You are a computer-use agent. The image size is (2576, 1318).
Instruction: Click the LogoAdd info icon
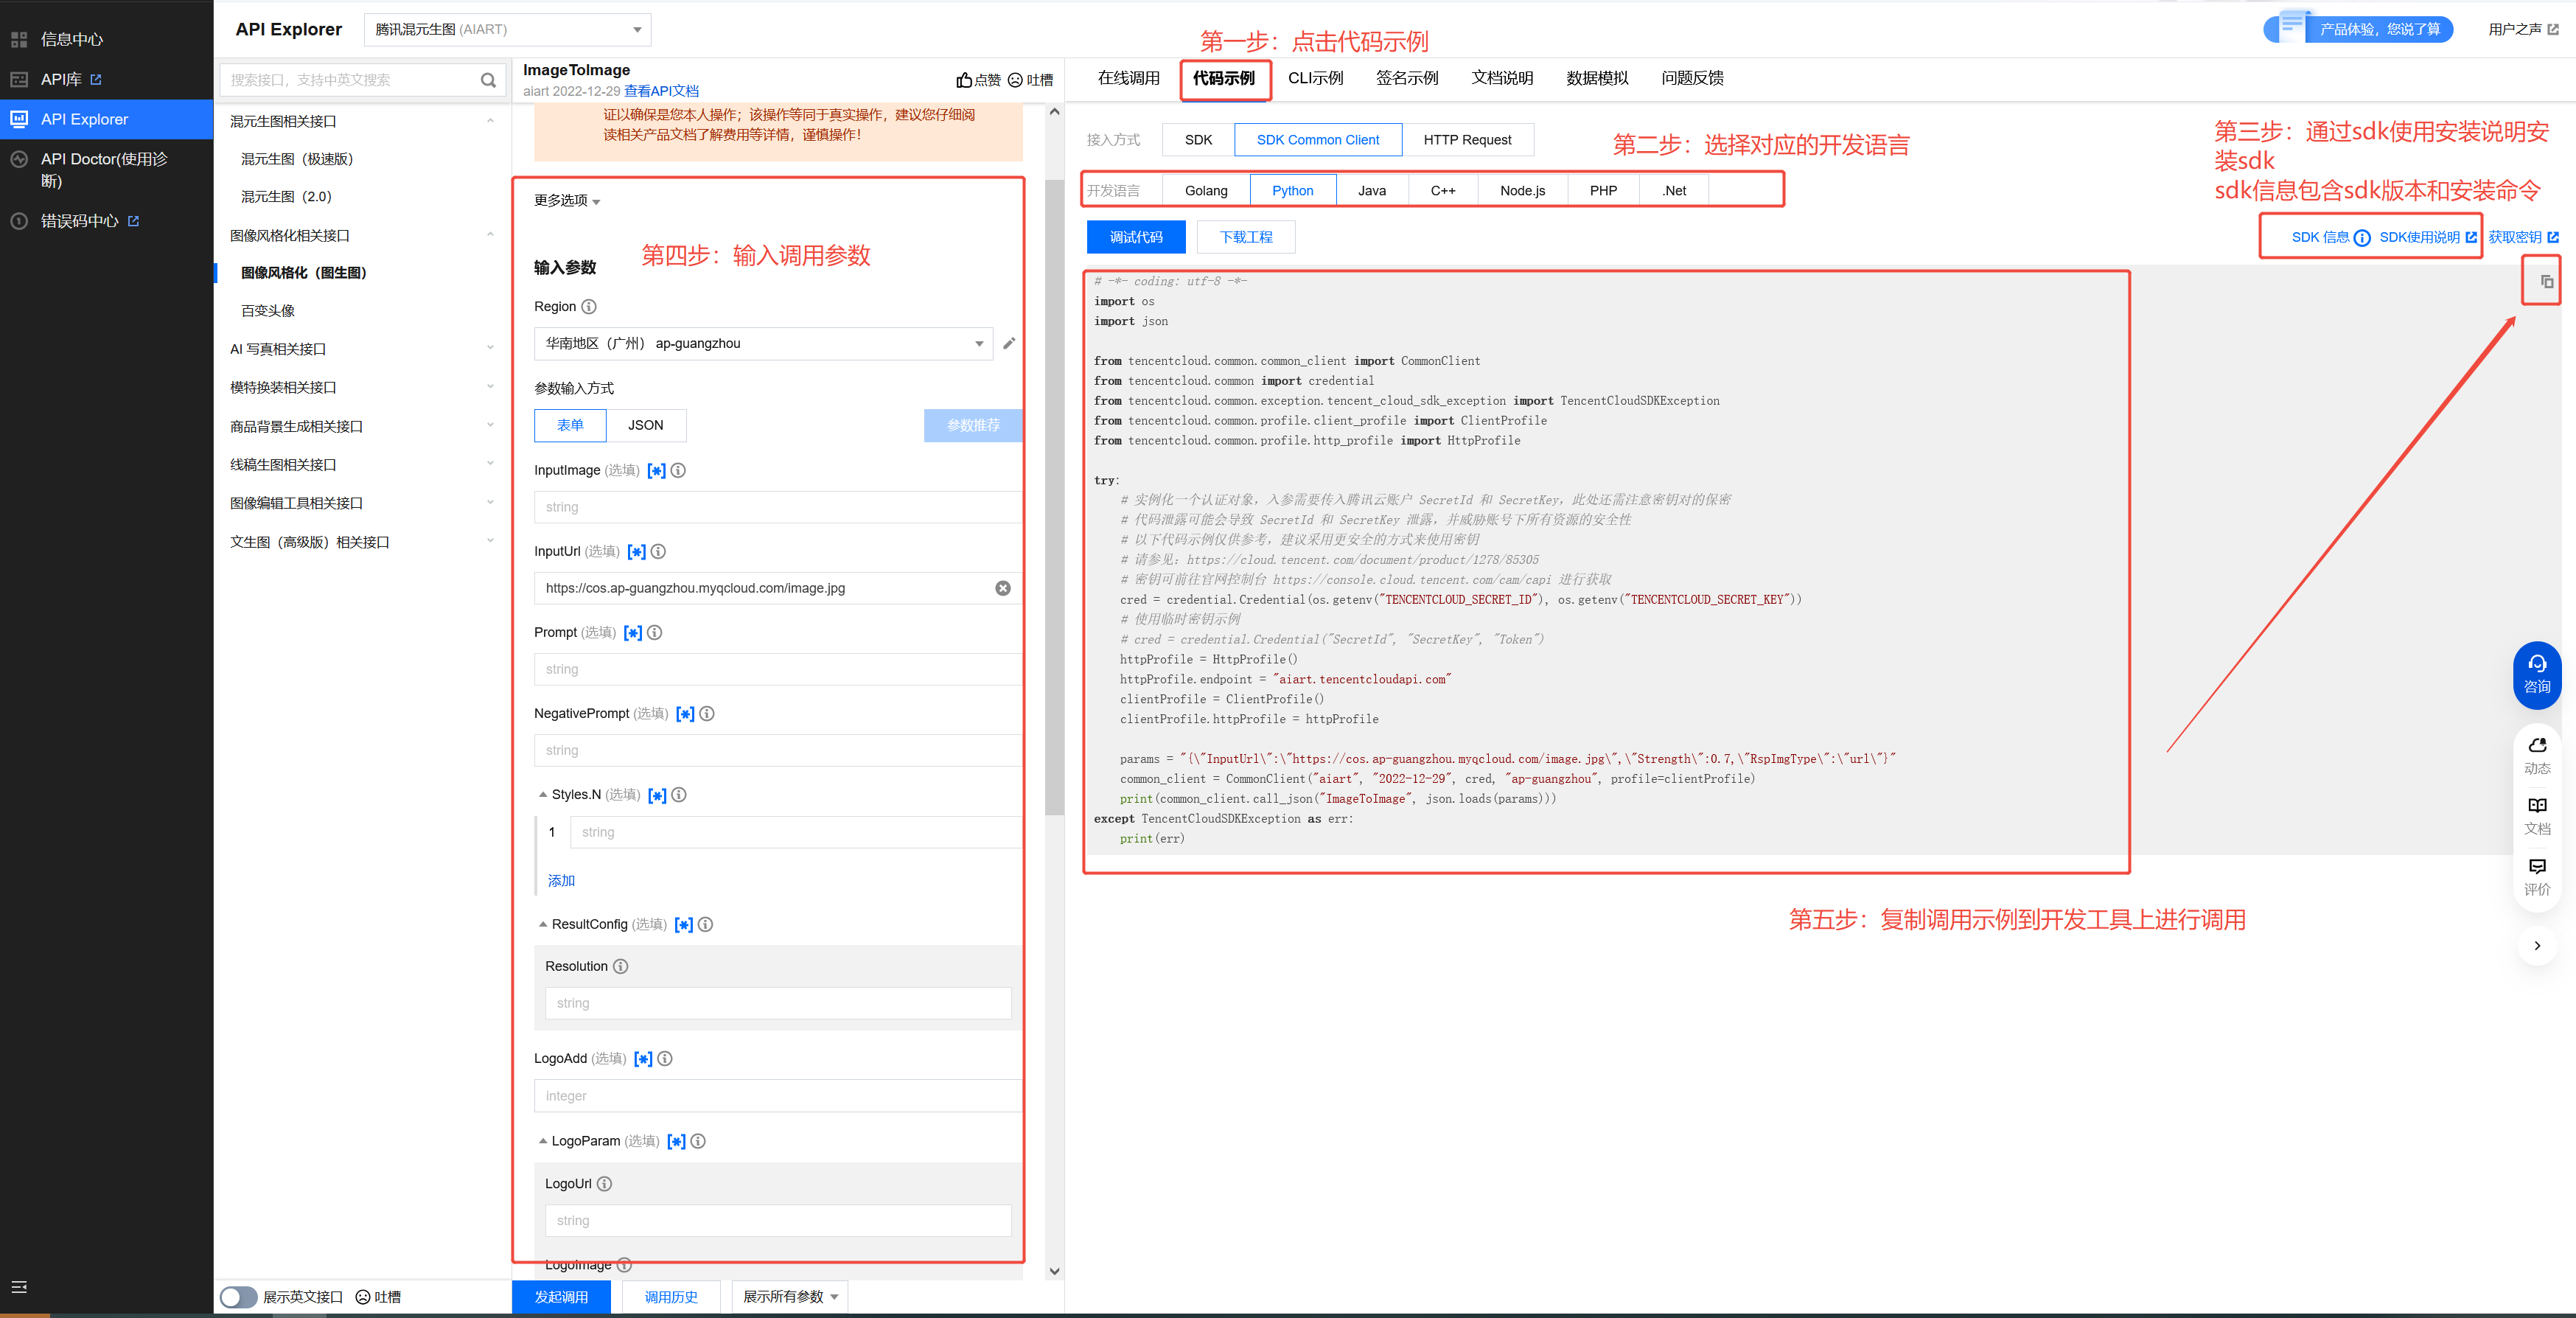click(665, 1058)
